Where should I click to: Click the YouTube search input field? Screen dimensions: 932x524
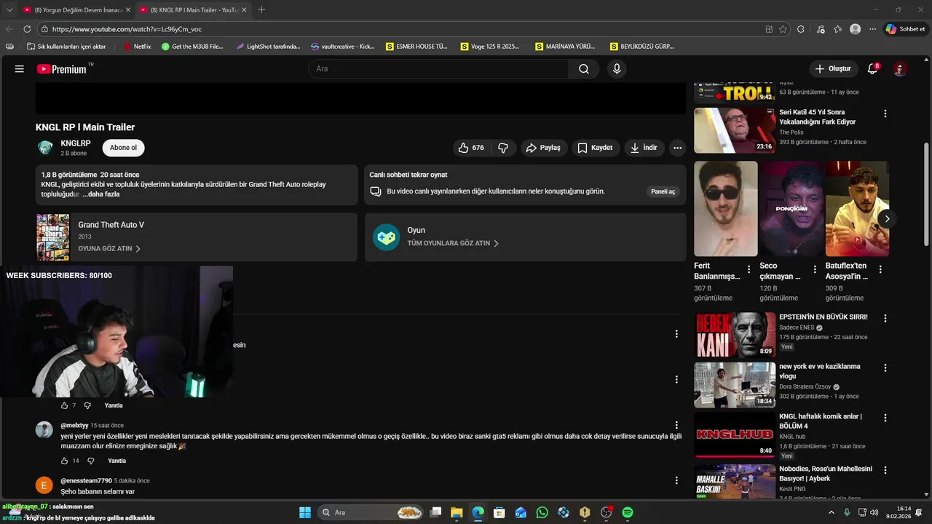pos(439,68)
